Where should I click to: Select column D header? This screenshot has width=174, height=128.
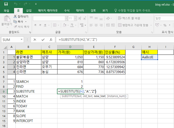70,47
